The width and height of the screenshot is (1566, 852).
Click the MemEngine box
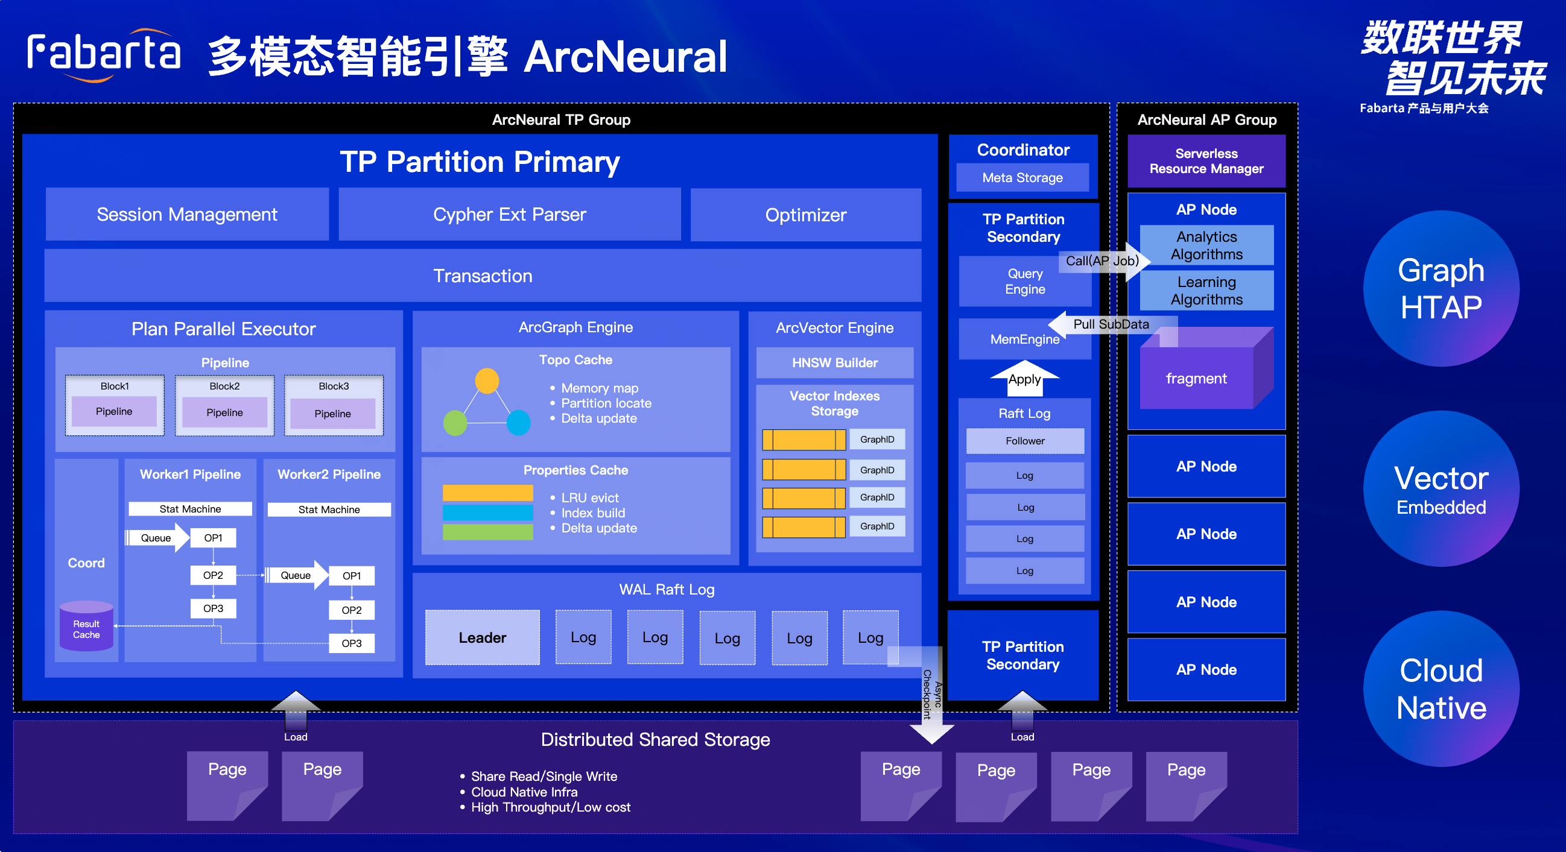click(x=1025, y=339)
